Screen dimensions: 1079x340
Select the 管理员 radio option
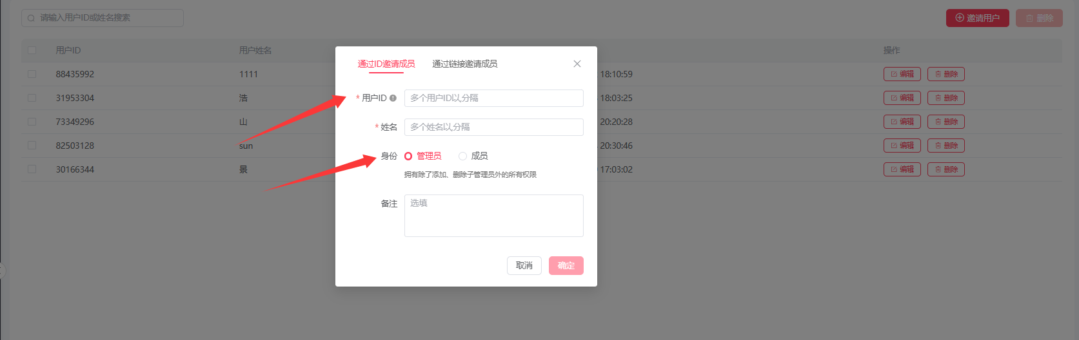point(408,156)
